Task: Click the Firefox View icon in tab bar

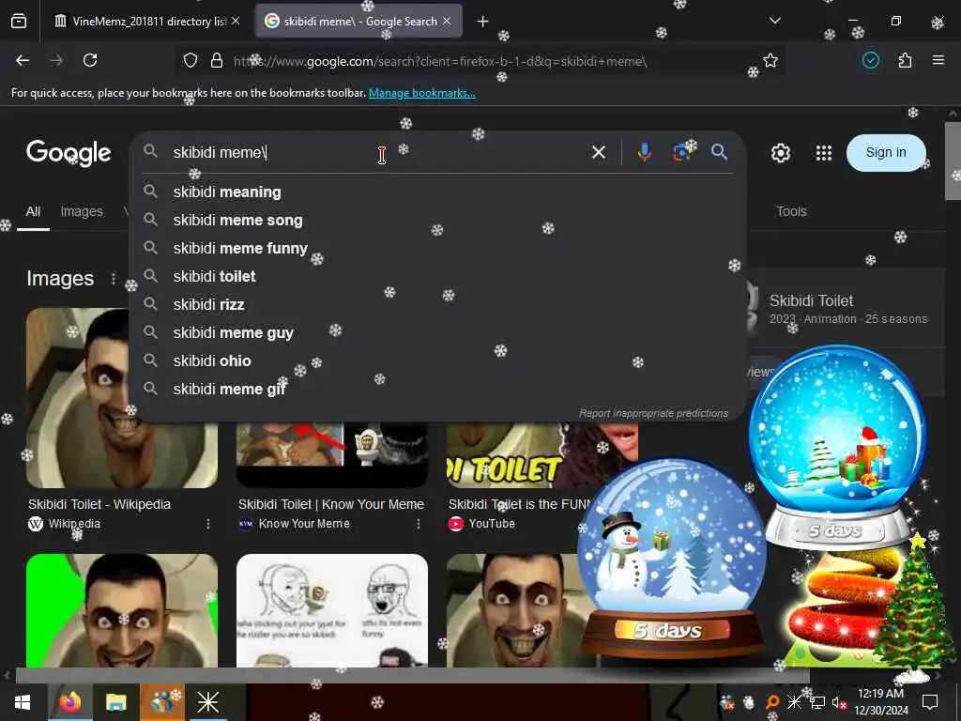Action: pos(19,22)
